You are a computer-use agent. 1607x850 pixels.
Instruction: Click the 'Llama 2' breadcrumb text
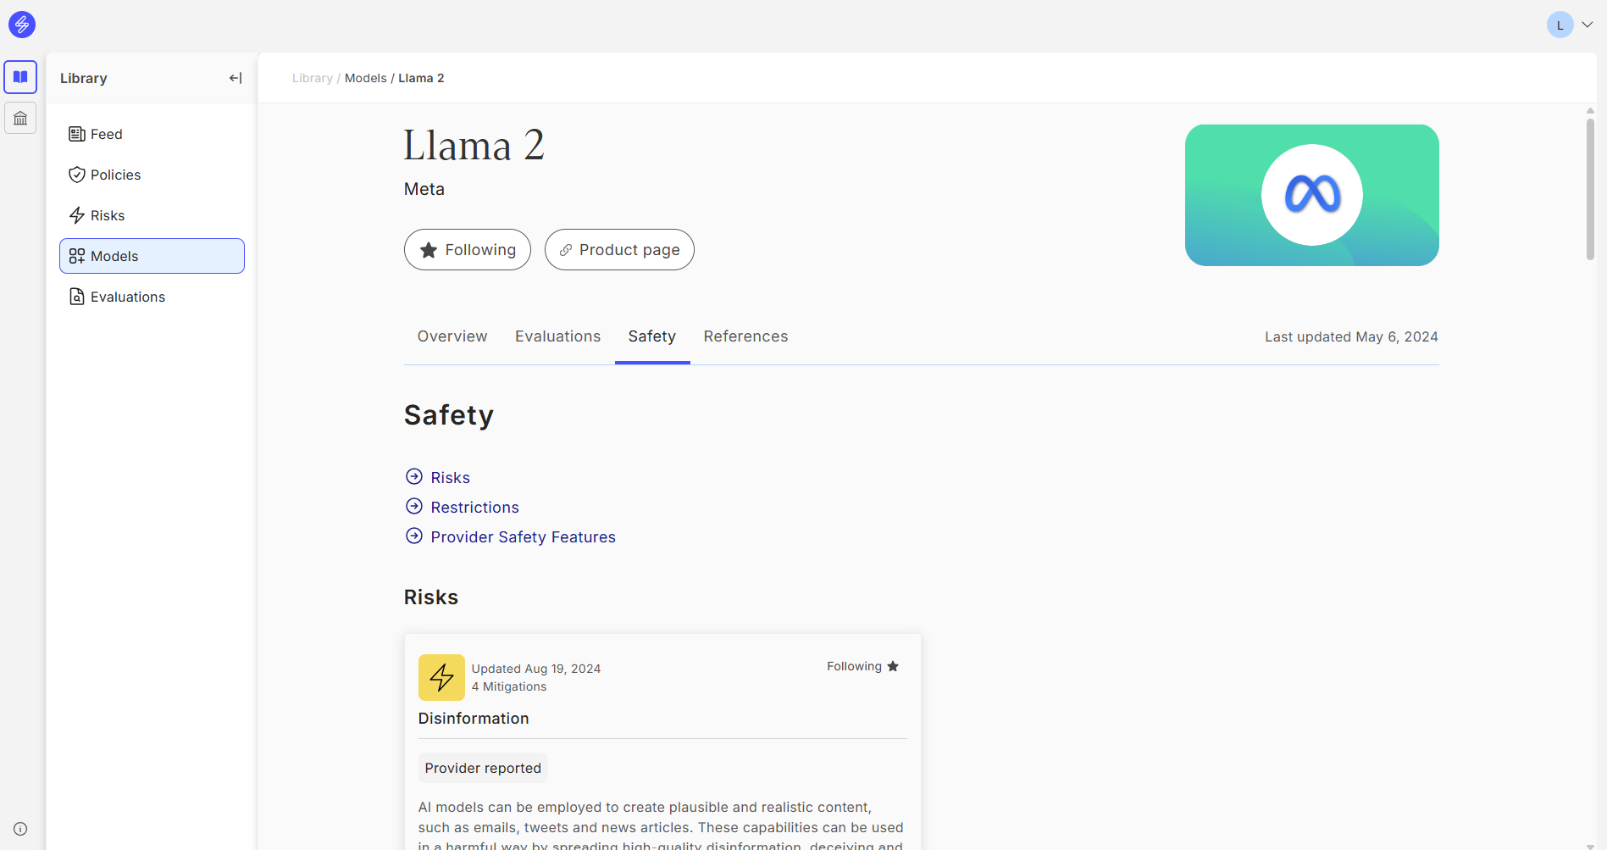click(421, 78)
